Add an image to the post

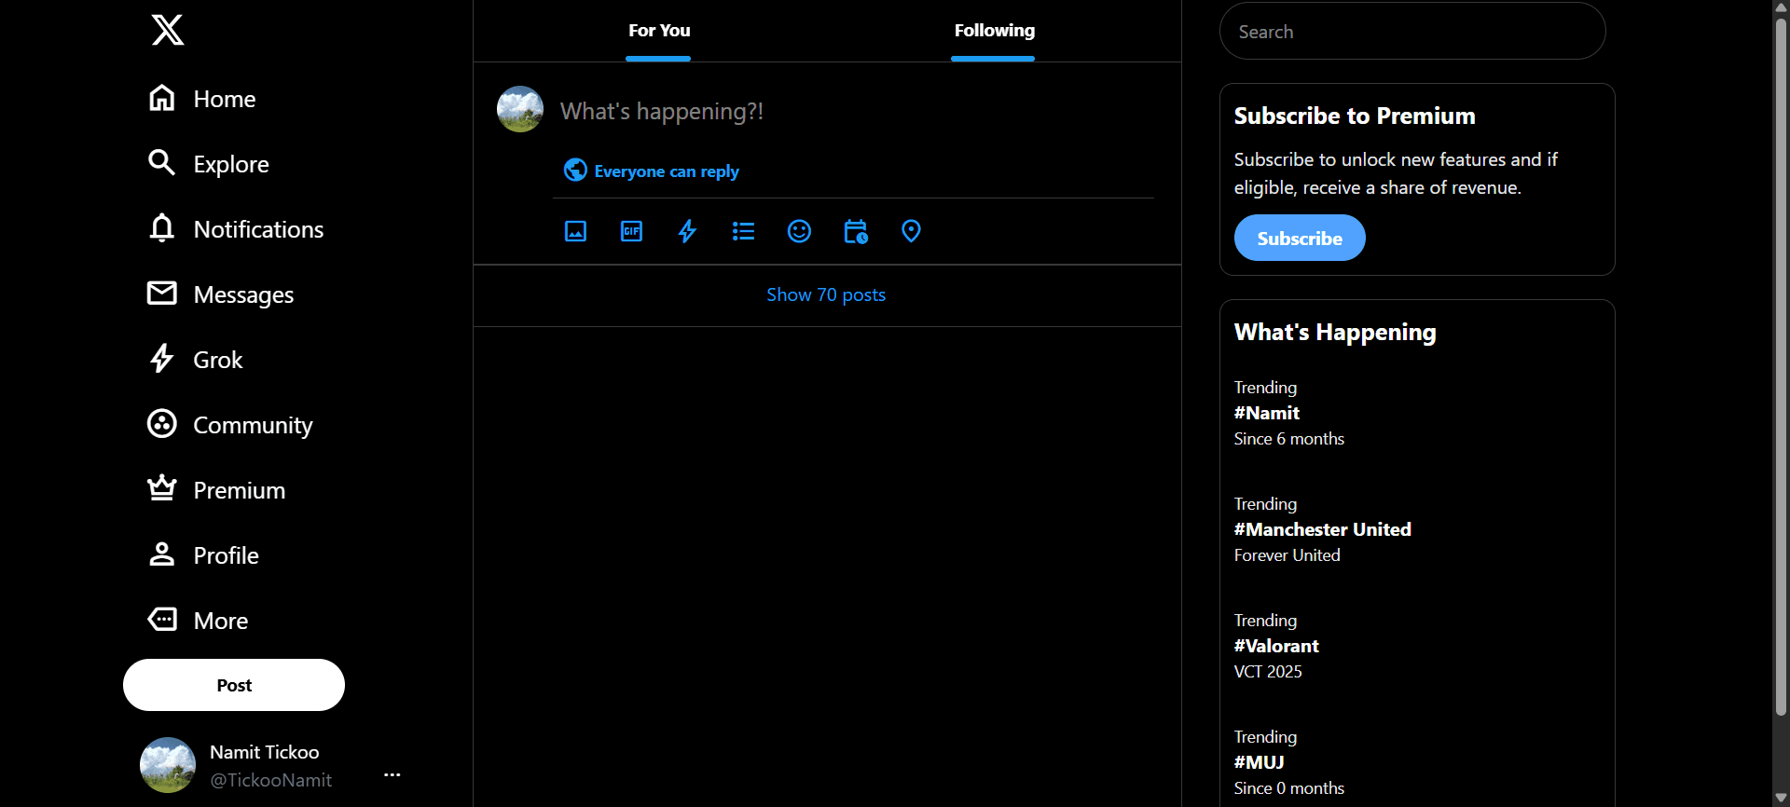[576, 231]
